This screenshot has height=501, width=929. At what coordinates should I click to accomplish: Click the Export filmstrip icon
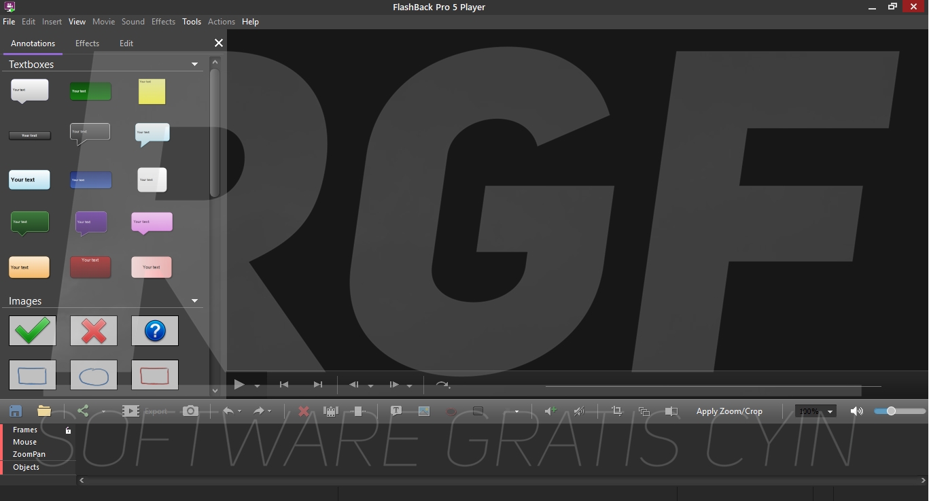[130, 411]
